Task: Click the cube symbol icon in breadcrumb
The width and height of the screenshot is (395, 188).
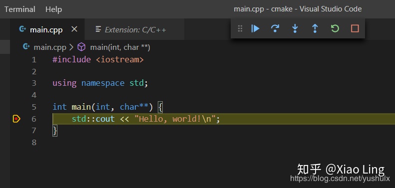Action: tap(81, 47)
